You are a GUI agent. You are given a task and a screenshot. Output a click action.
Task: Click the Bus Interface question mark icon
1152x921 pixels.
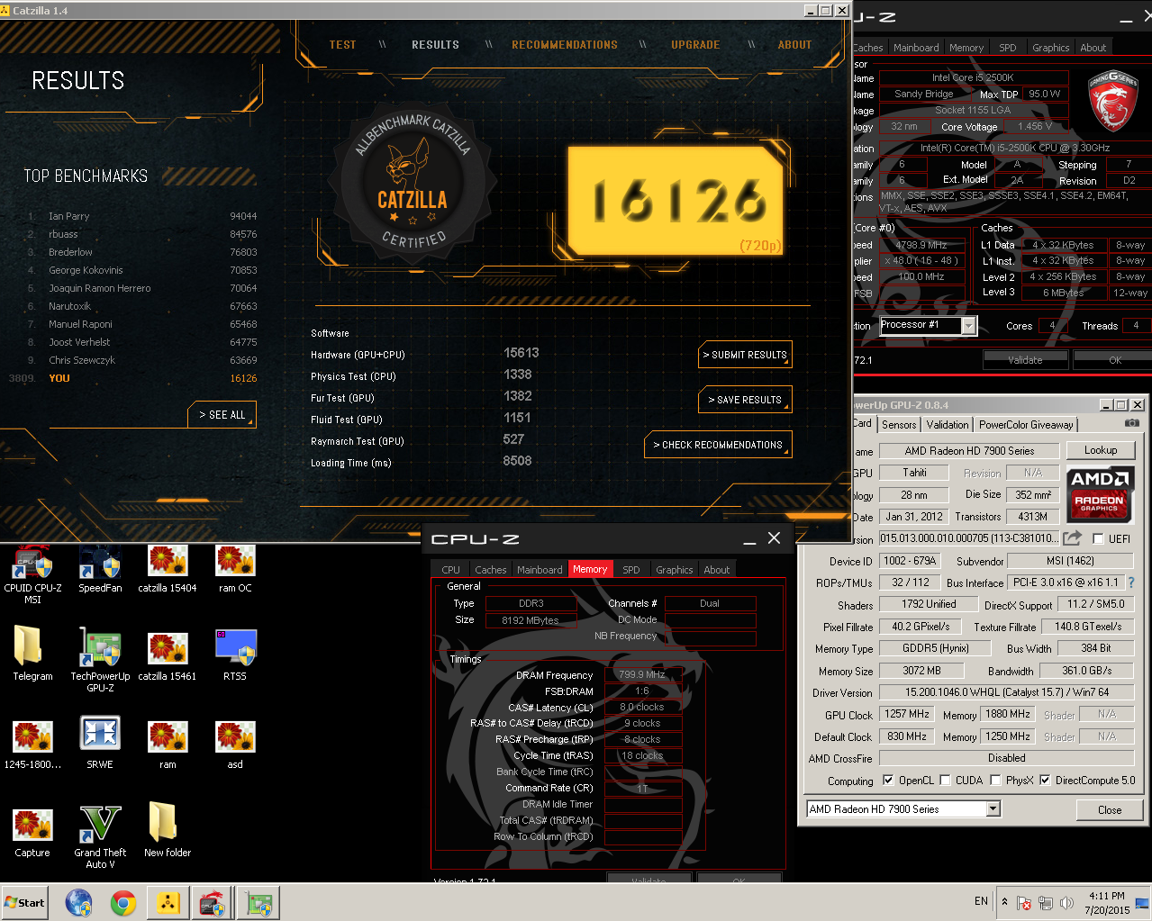point(1131,582)
